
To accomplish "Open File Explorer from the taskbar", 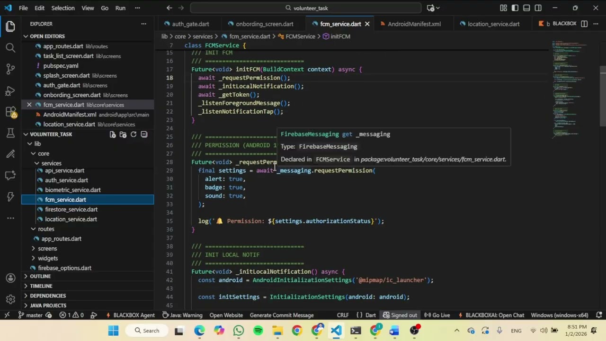I will 277,331.
